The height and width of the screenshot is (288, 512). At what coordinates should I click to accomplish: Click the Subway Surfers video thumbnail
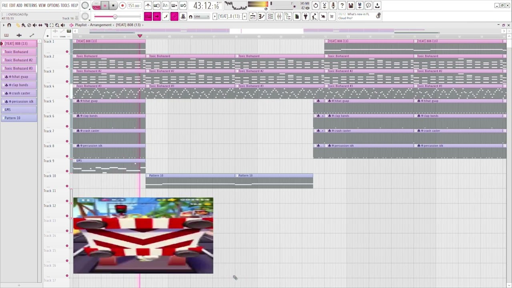pyautogui.click(x=143, y=235)
